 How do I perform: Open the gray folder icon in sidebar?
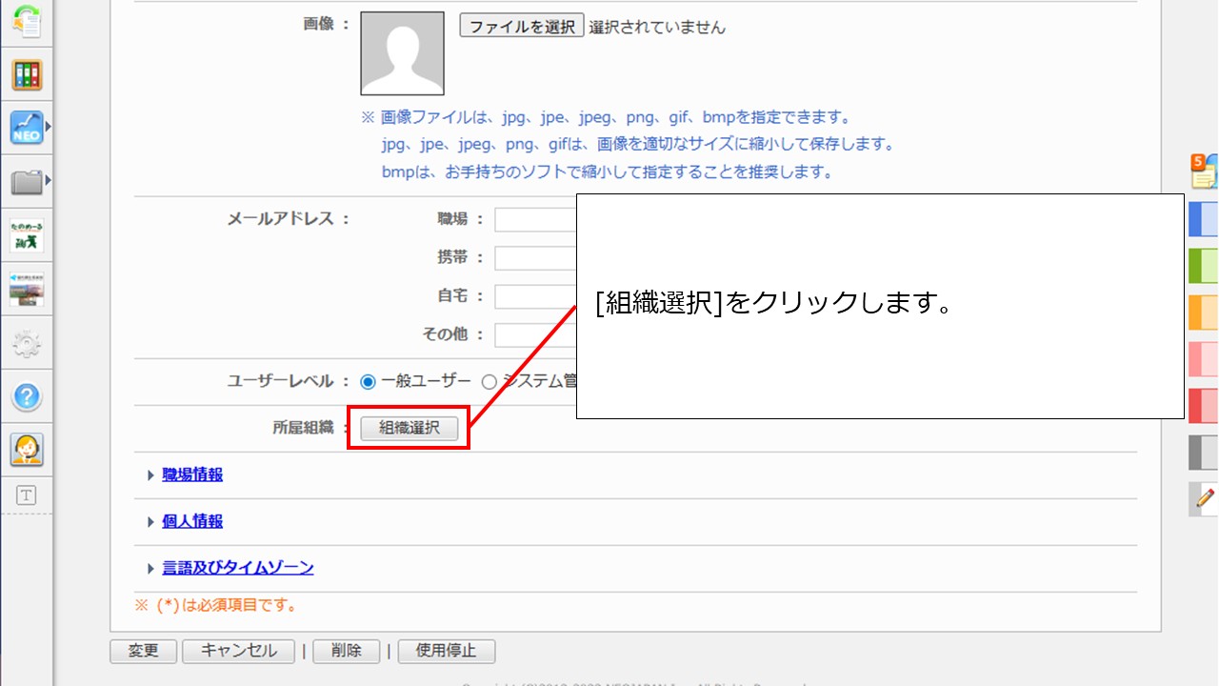27,181
